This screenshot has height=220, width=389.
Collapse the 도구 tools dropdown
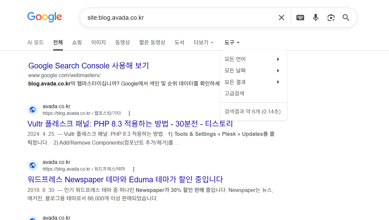(x=232, y=42)
